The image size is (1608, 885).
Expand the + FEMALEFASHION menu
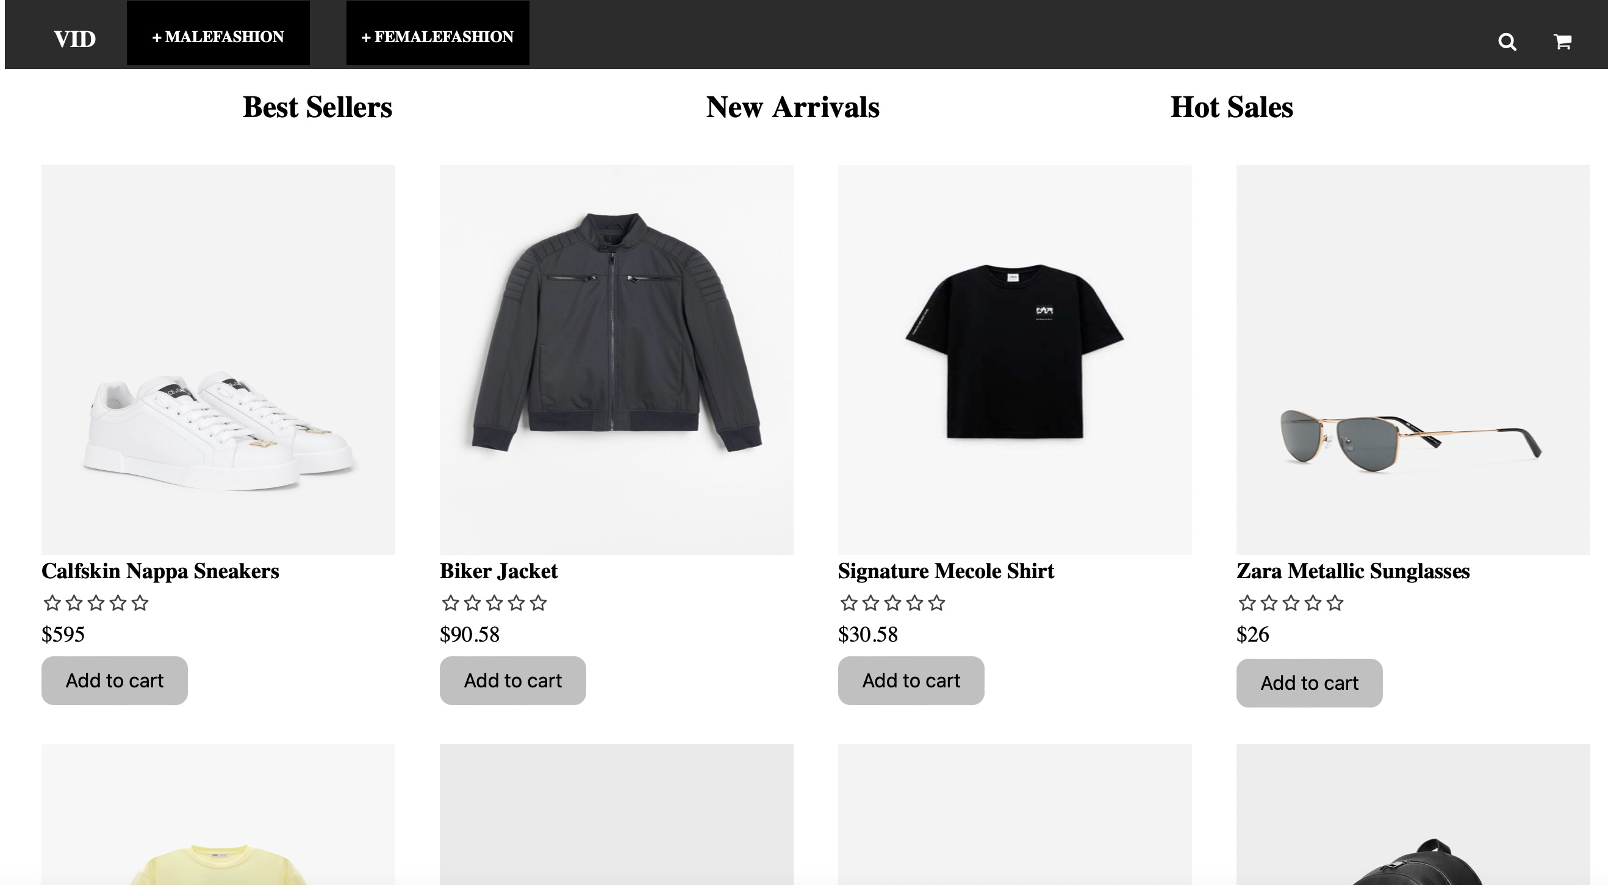click(437, 36)
